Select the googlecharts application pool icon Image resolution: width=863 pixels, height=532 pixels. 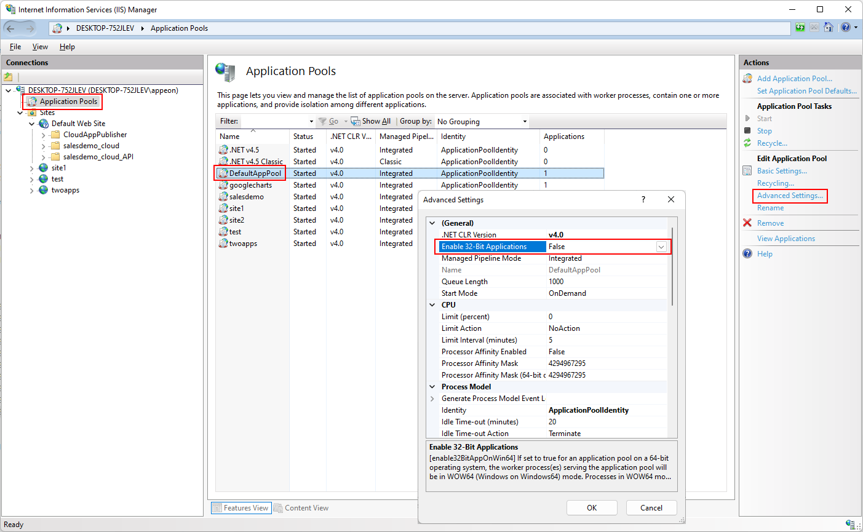223,185
